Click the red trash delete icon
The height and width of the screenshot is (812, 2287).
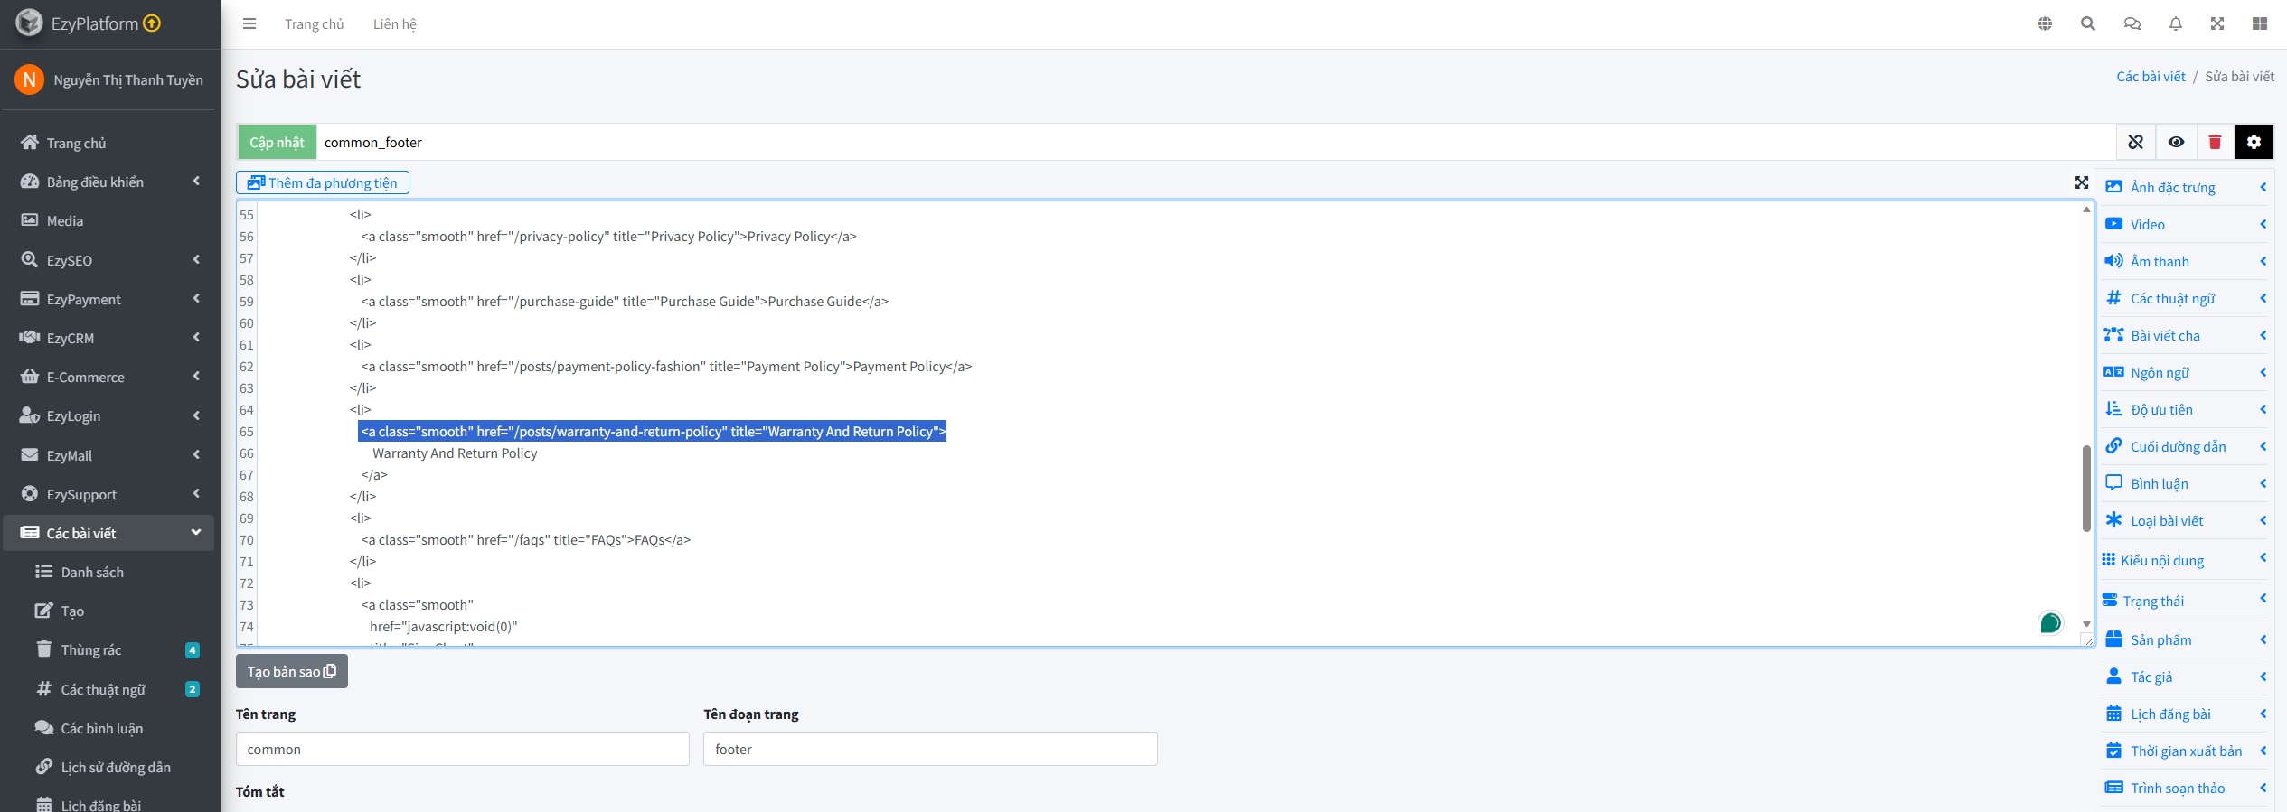(2215, 142)
